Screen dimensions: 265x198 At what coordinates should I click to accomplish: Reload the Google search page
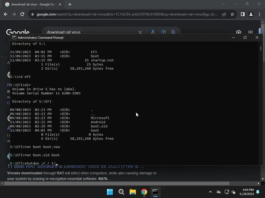(22, 14)
